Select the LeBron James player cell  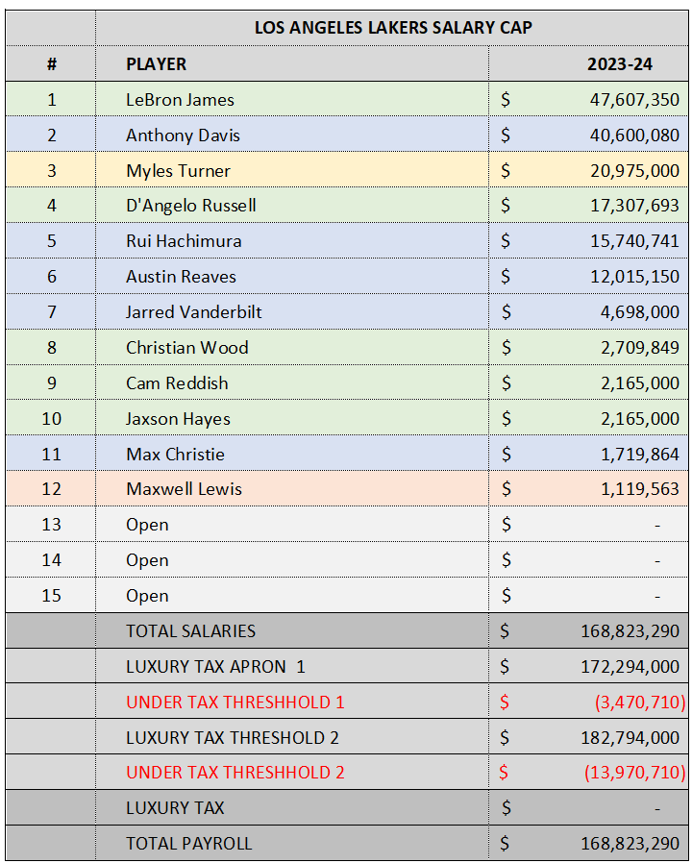tap(292, 100)
